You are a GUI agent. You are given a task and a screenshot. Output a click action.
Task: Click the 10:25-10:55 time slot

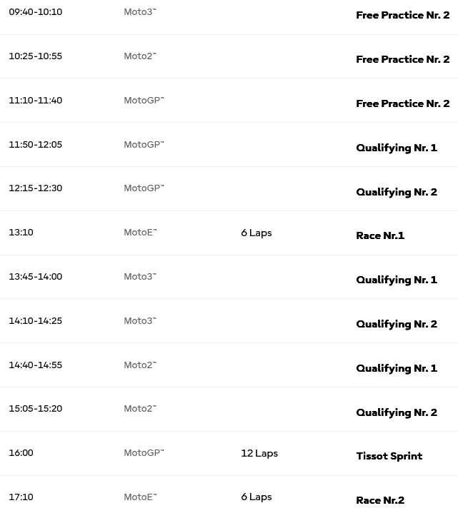36,56
